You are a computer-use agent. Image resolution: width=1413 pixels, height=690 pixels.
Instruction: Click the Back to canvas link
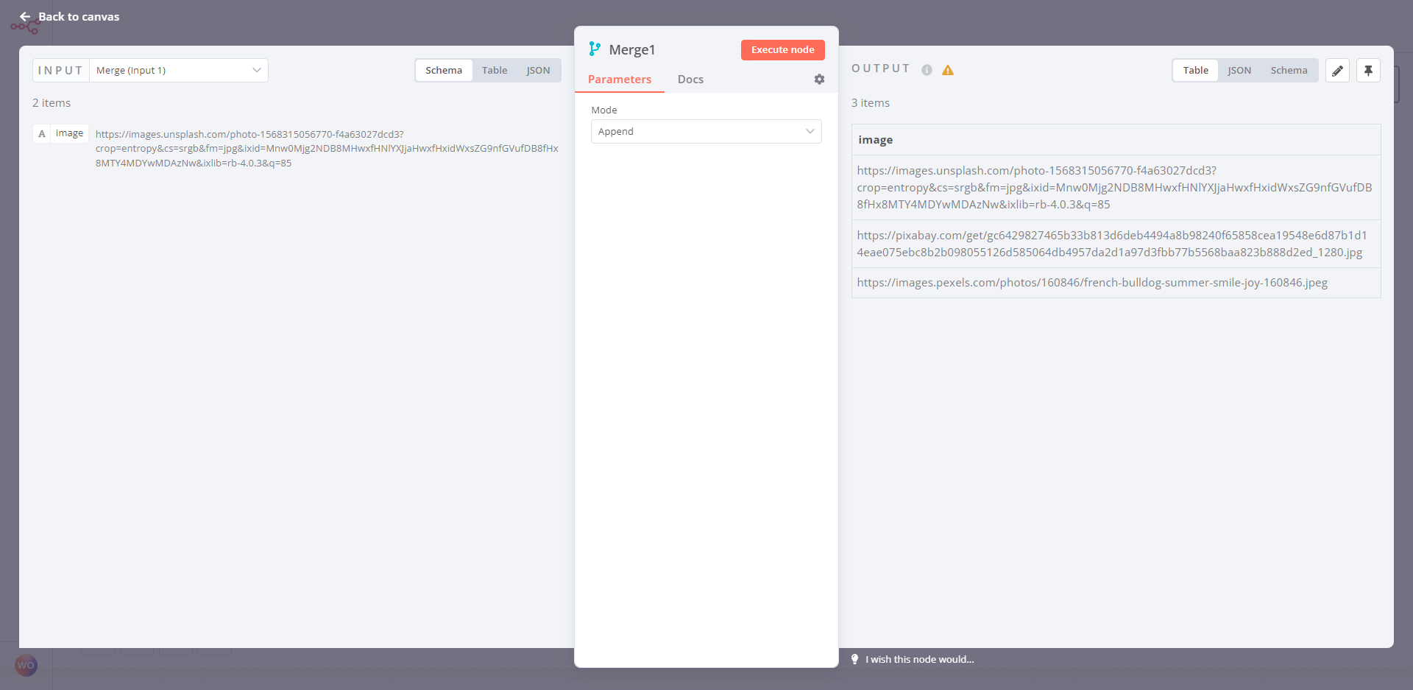click(x=79, y=16)
